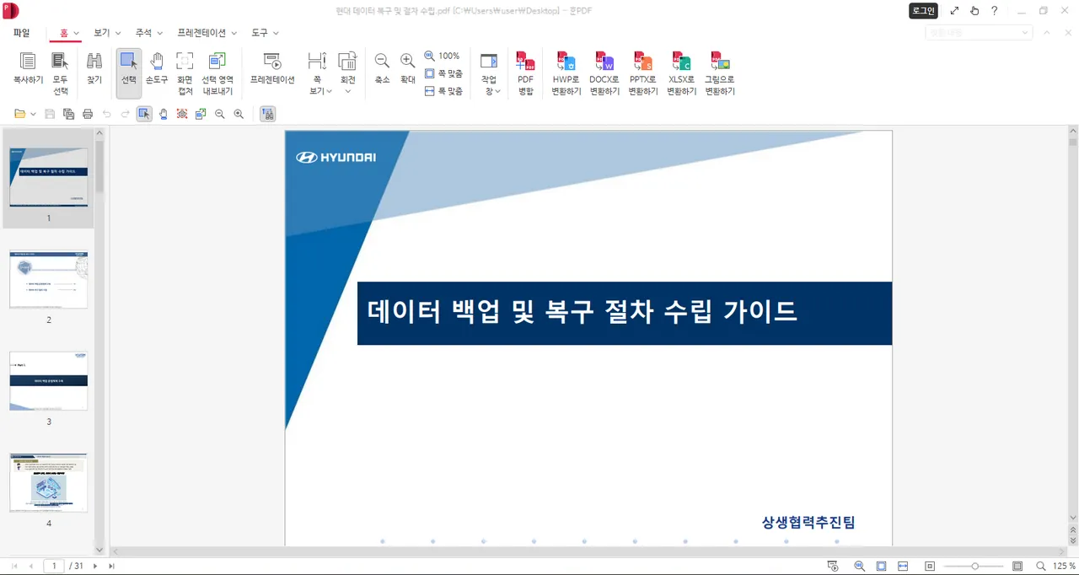Click 로그인 login button

pyautogui.click(x=923, y=10)
